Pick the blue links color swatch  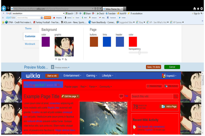click(107, 42)
